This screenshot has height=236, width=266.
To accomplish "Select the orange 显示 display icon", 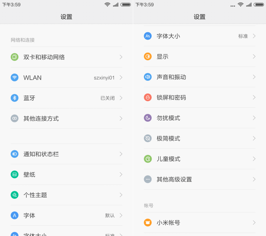I will tap(148, 57).
